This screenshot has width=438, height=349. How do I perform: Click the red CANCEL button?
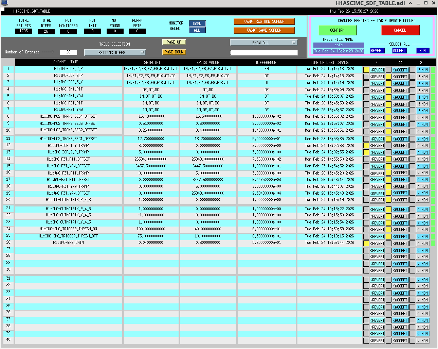click(400, 30)
